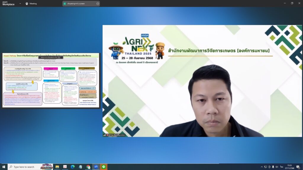Screen dimensions: 303x170
Task: Launch Microsoft Edge from taskbar
Action: (73, 167)
